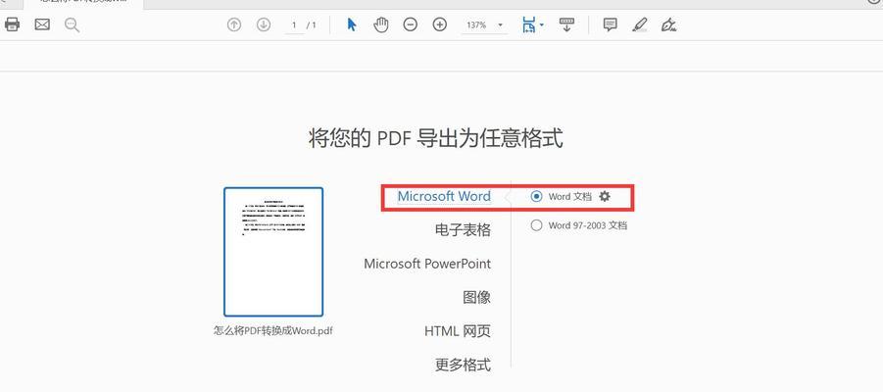
Task: Zoom out with minus button
Action: (411, 24)
